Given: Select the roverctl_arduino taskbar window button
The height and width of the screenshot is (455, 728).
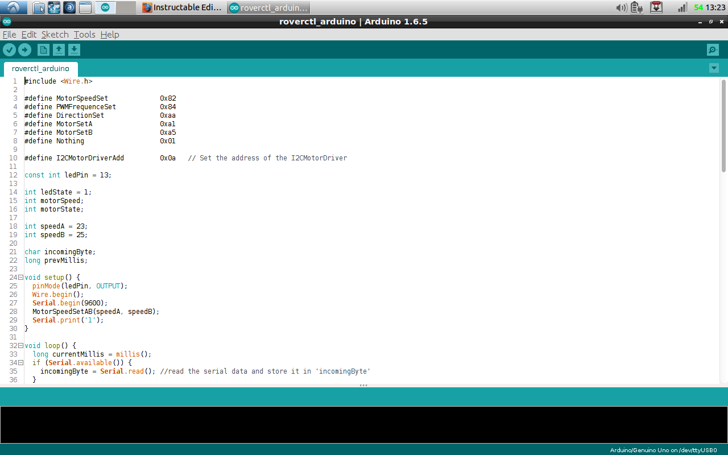Looking at the screenshot, I should point(268,7).
